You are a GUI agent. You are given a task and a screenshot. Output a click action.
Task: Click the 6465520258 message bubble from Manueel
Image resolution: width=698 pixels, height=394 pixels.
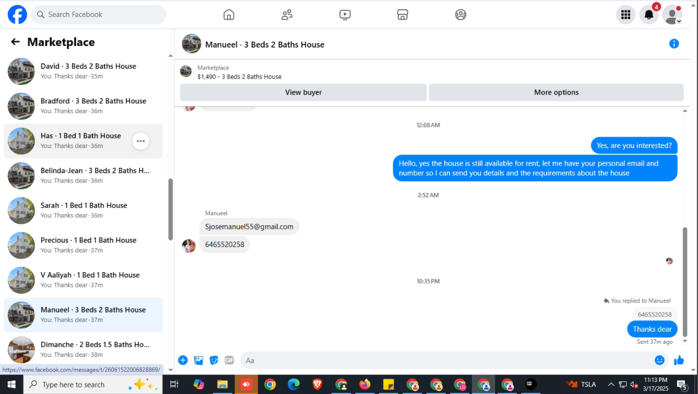tap(225, 244)
